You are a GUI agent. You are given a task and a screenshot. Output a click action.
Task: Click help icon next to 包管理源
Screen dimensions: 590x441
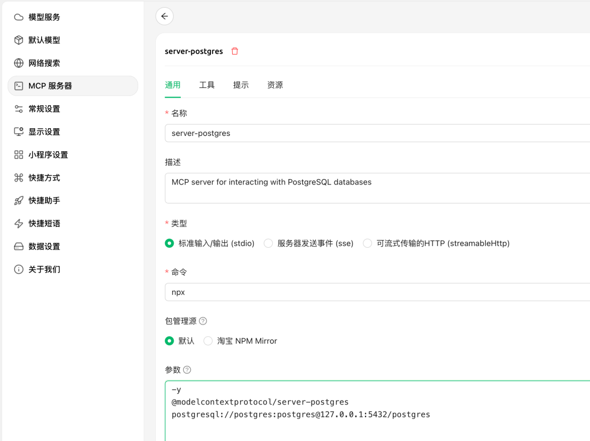tap(203, 321)
